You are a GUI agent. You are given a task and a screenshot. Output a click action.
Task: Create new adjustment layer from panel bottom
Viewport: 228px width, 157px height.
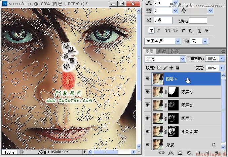pos(188,153)
